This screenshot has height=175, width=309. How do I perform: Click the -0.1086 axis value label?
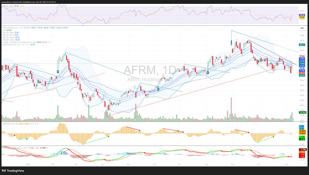click(303, 150)
